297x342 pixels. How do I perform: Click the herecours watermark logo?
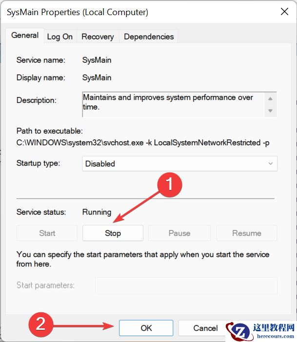(261, 330)
